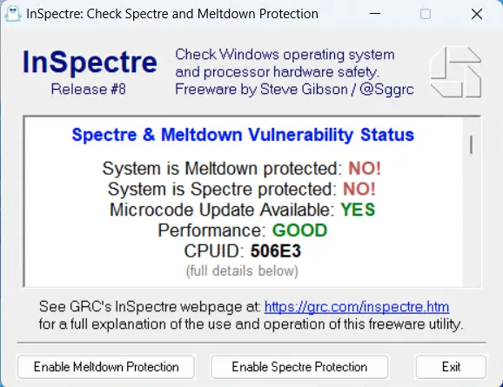
Task: Click Enable Meltdown Protection button
Action: [106, 367]
